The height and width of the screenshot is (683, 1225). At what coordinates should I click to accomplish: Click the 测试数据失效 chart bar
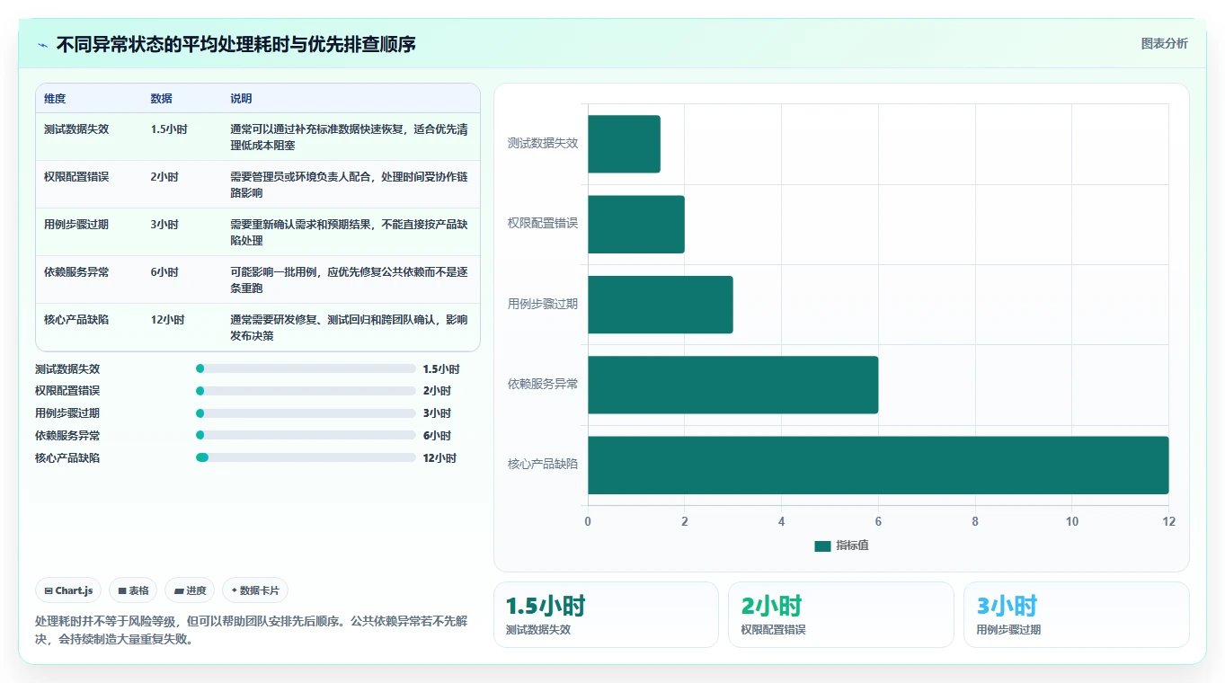pos(624,144)
